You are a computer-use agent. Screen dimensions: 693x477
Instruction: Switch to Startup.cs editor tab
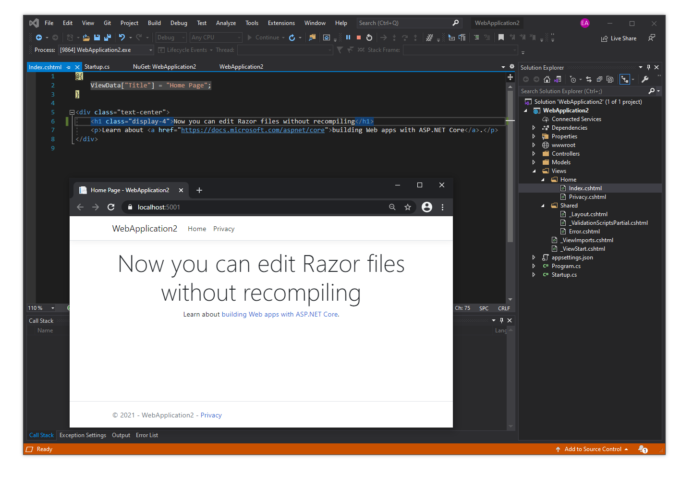pos(97,67)
